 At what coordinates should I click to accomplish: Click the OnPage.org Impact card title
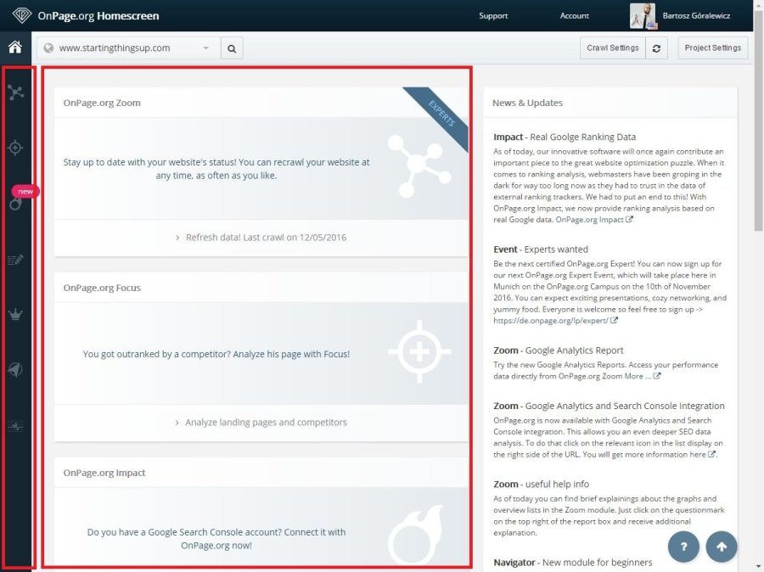[x=104, y=473]
